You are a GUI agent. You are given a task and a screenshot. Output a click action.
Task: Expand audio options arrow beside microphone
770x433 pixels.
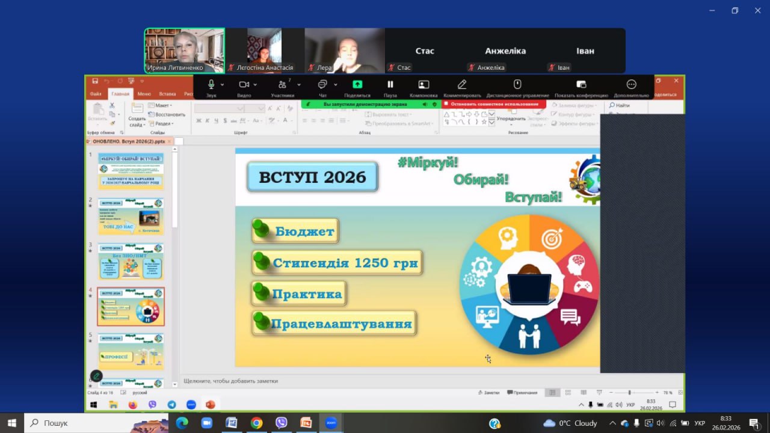click(223, 85)
